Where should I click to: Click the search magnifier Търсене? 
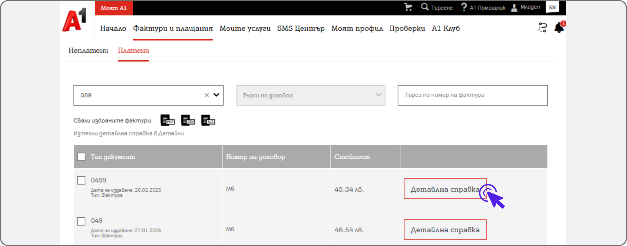(437, 7)
